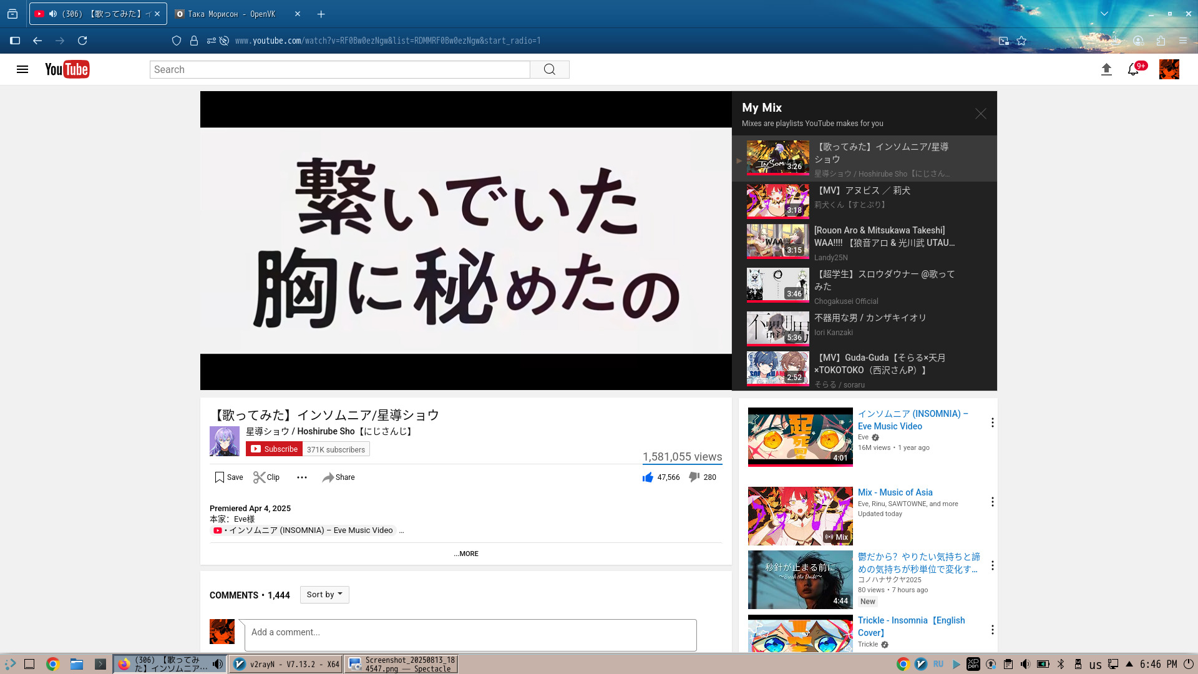
Task: Toggle Save bookmark for this video
Action: coord(228,477)
